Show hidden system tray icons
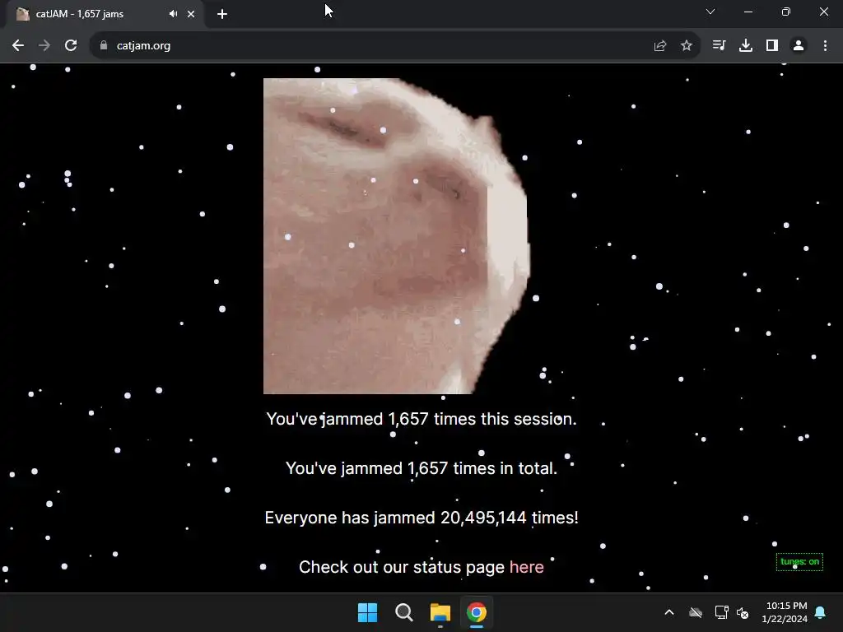This screenshot has width=843, height=632. point(669,612)
